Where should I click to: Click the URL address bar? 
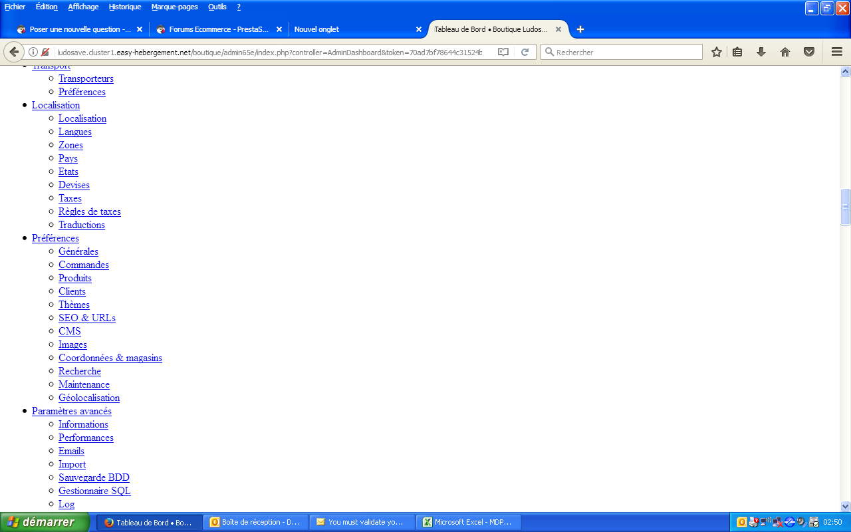[269, 52]
